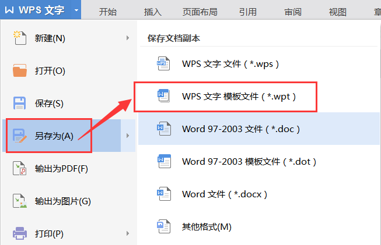The image size is (381, 245).
Task: Save as WPS 文字 模板文件 (*.wpt)
Action: coord(259,96)
